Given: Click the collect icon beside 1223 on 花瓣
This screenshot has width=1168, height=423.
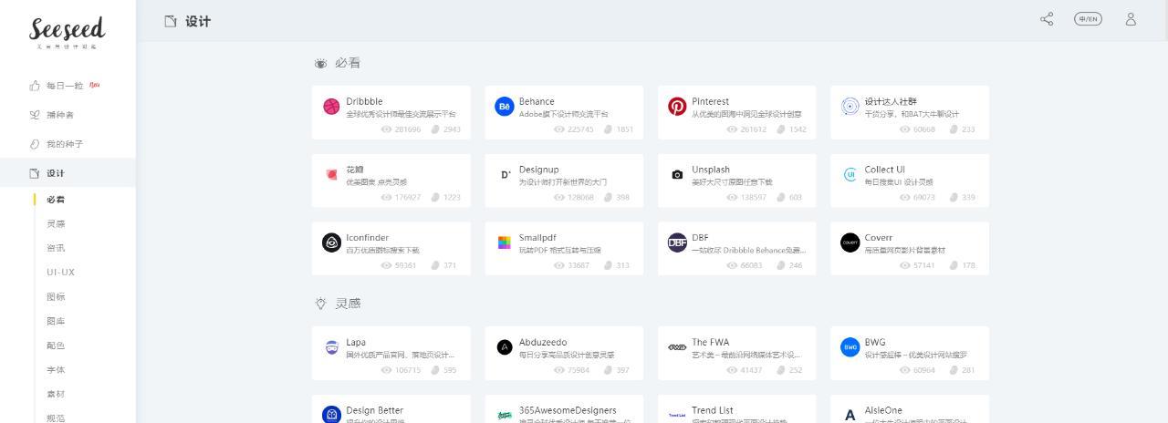Looking at the screenshot, I should click(435, 198).
